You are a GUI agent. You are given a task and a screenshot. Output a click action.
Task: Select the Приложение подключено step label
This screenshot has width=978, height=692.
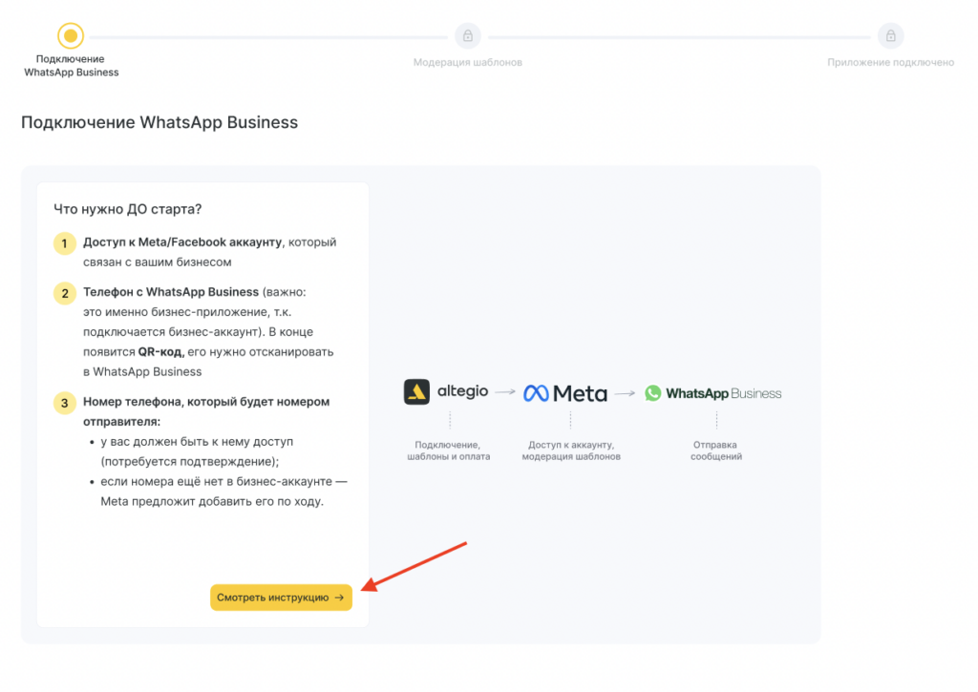click(890, 63)
